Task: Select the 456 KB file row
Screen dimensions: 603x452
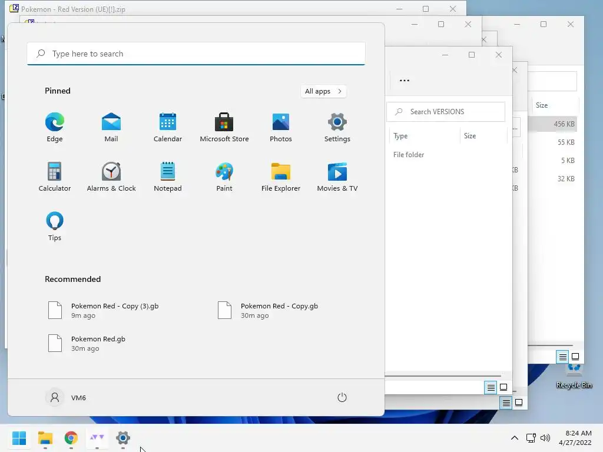Action: pyautogui.click(x=552, y=124)
